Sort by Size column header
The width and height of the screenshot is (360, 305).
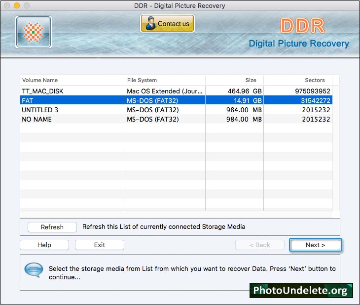coord(234,80)
